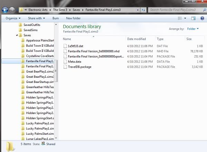Viewport: 207px width, 152px height.
Task: Click the NHD File type cell
Action: [162, 51]
